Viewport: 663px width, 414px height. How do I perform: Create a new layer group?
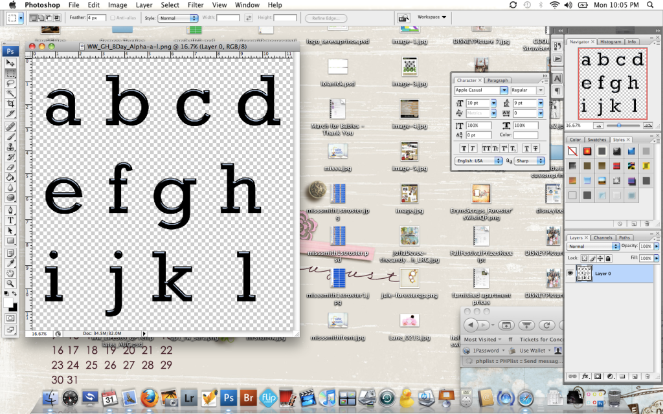click(622, 376)
